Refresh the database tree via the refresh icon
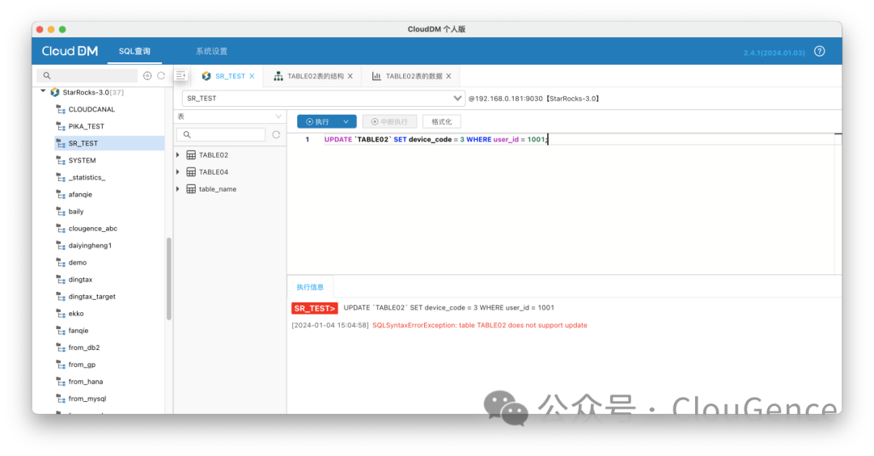Screen dimensions: 874x456 [161, 76]
